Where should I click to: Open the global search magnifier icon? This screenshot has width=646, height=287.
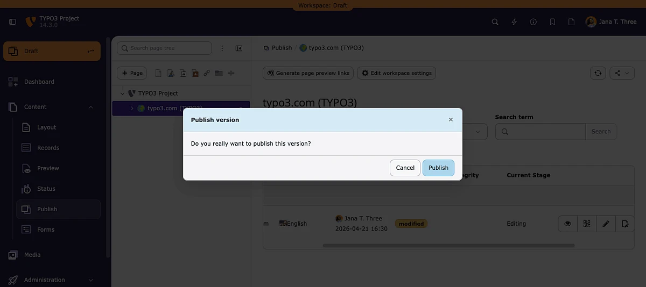pos(495,22)
